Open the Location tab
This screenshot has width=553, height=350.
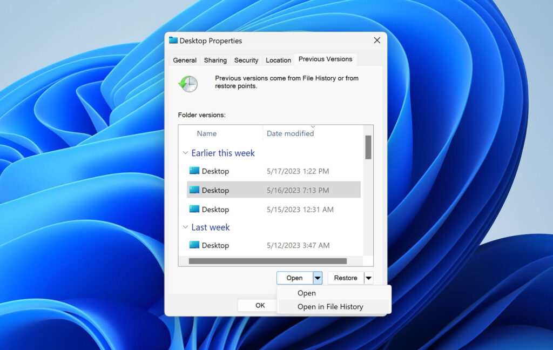point(278,60)
